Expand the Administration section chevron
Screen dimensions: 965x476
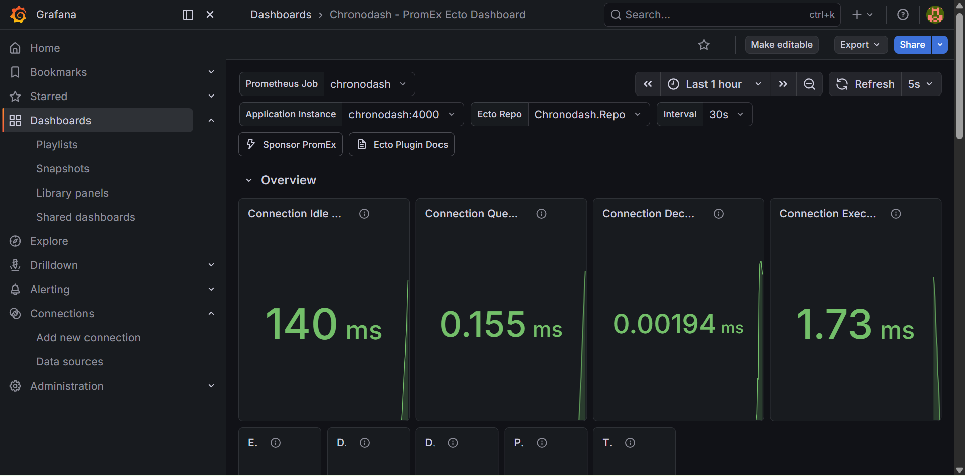click(x=211, y=386)
